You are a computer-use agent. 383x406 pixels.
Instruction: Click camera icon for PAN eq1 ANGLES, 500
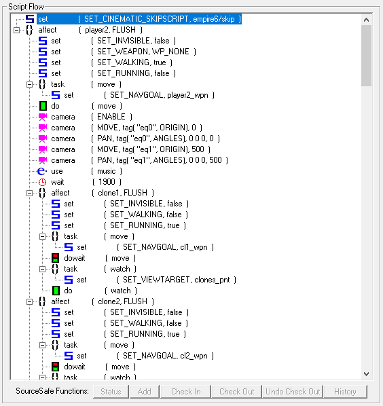pyautogui.click(x=43, y=160)
